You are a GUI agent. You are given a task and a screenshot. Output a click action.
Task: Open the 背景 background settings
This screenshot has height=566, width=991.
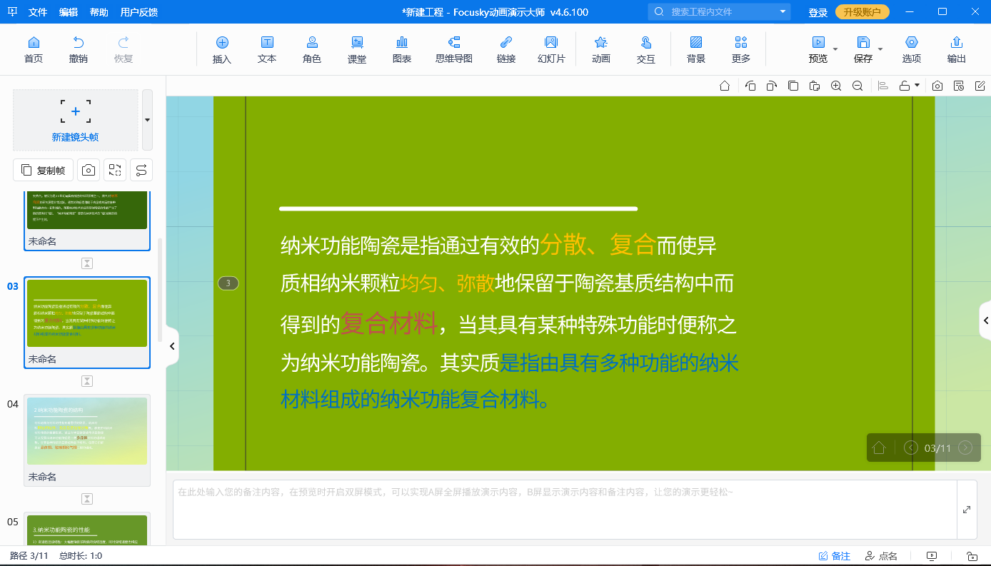[x=696, y=50]
